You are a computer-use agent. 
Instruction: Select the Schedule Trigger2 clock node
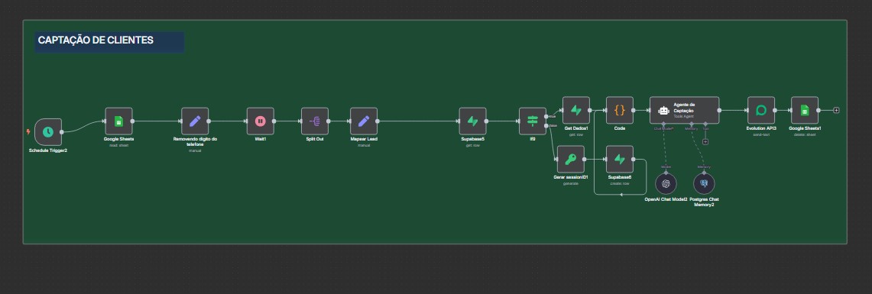click(x=48, y=131)
